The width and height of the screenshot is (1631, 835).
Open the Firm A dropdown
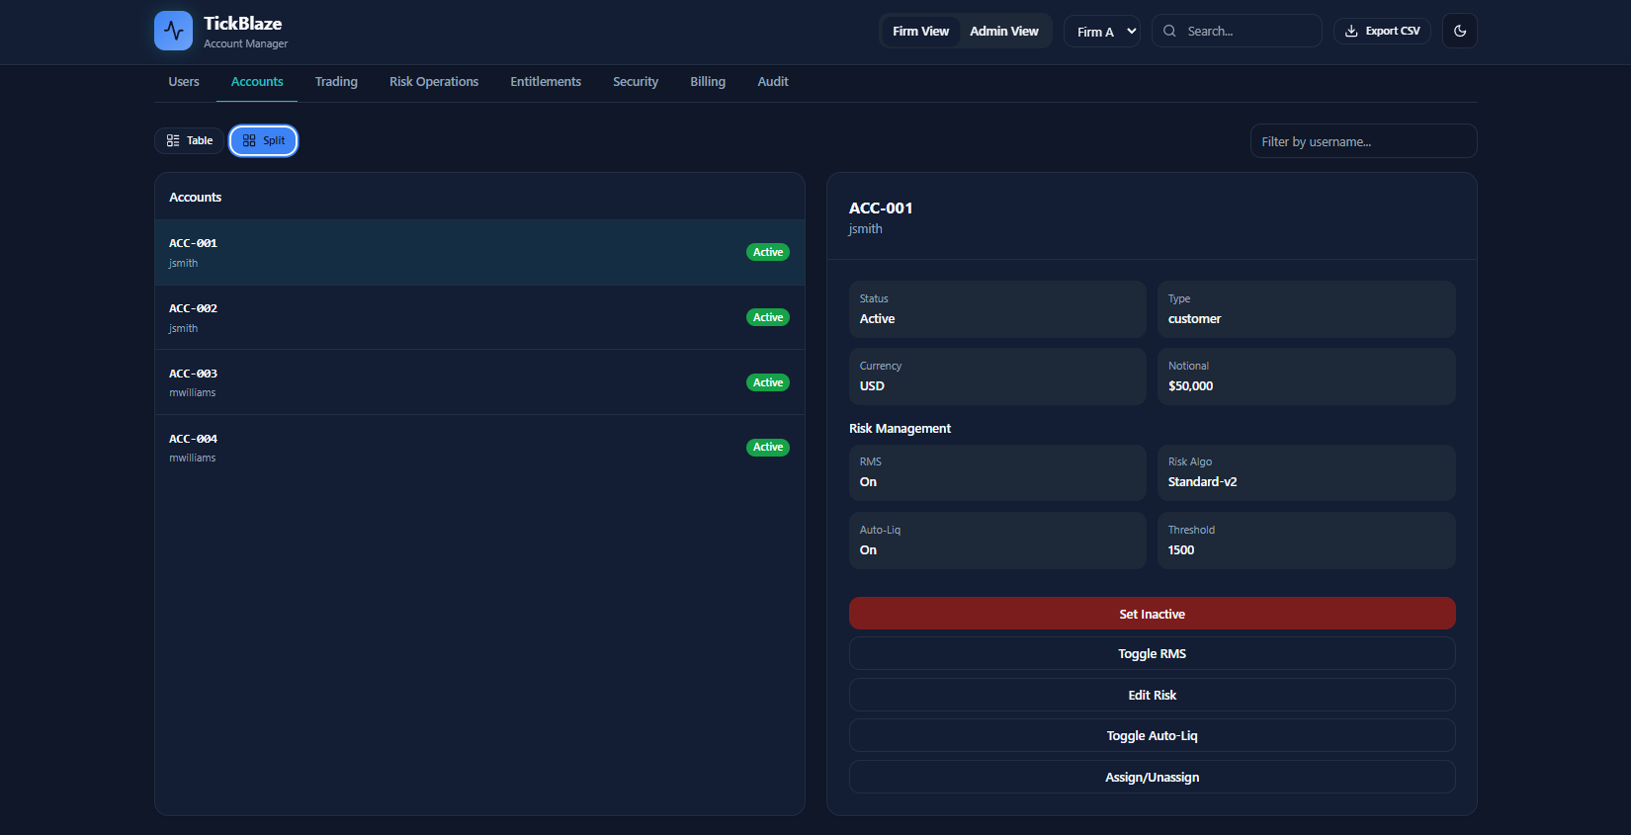[x=1102, y=32]
